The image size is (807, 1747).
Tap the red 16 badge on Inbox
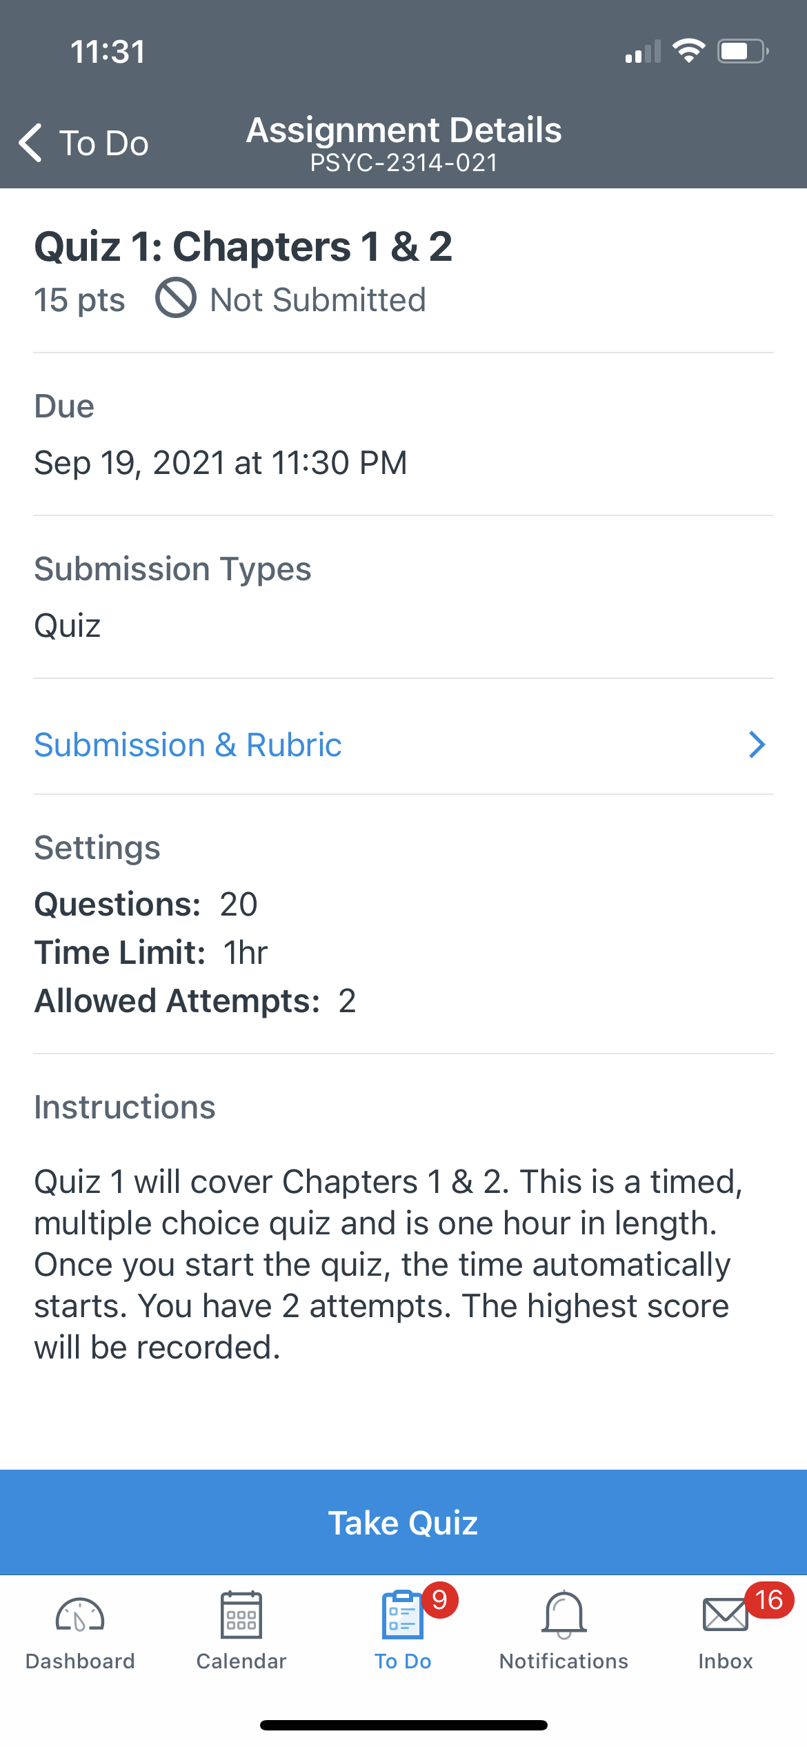pos(769,1600)
